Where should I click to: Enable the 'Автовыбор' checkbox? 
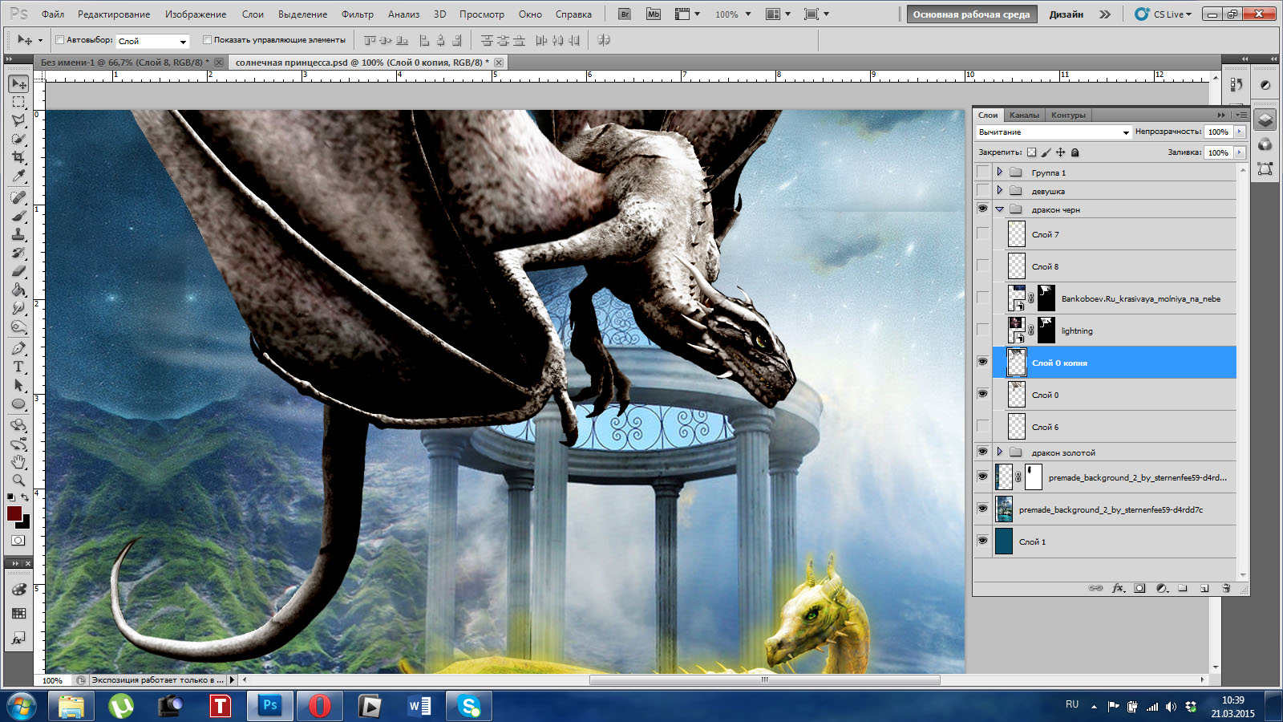(x=60, y=39)
